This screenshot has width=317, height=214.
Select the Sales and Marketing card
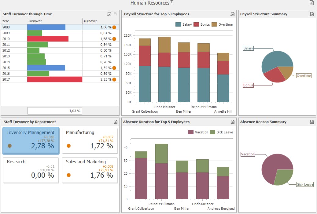click(90, 170)
